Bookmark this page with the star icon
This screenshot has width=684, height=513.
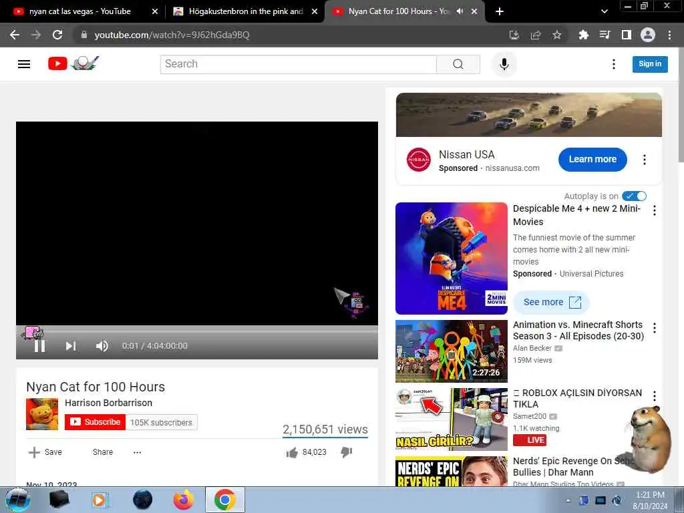click(x=556, y=35)
